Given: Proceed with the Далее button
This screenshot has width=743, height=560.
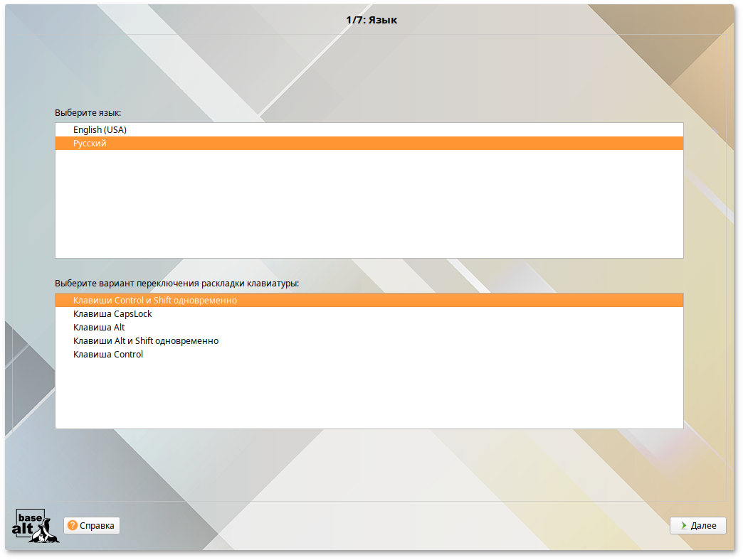Looking at the screenshot, I should tap(697, 526).
